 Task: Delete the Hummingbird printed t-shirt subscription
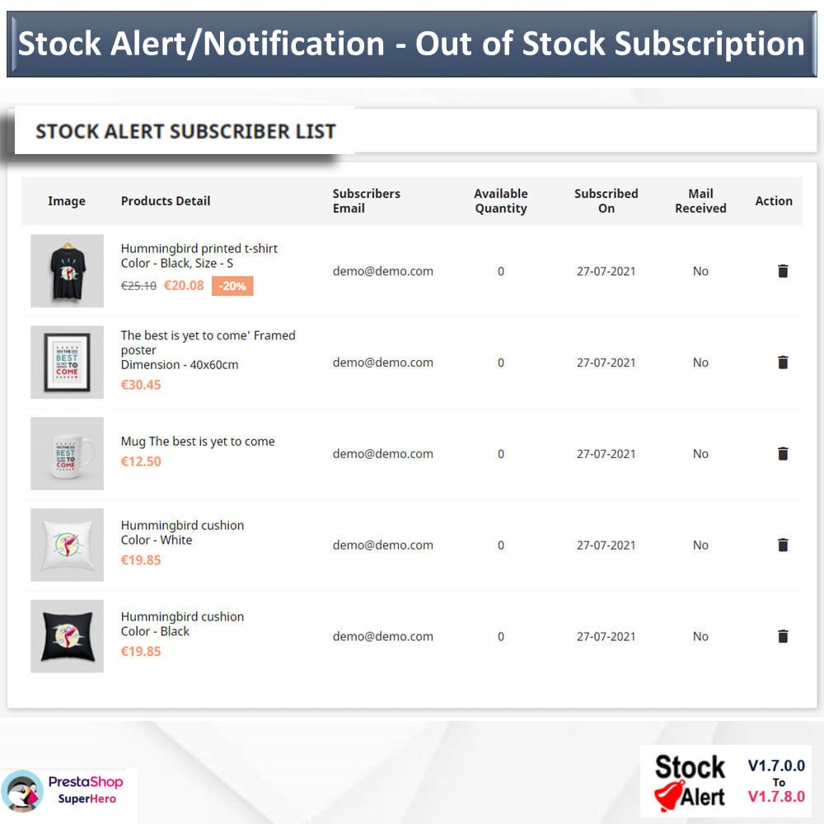coord(783,270)
